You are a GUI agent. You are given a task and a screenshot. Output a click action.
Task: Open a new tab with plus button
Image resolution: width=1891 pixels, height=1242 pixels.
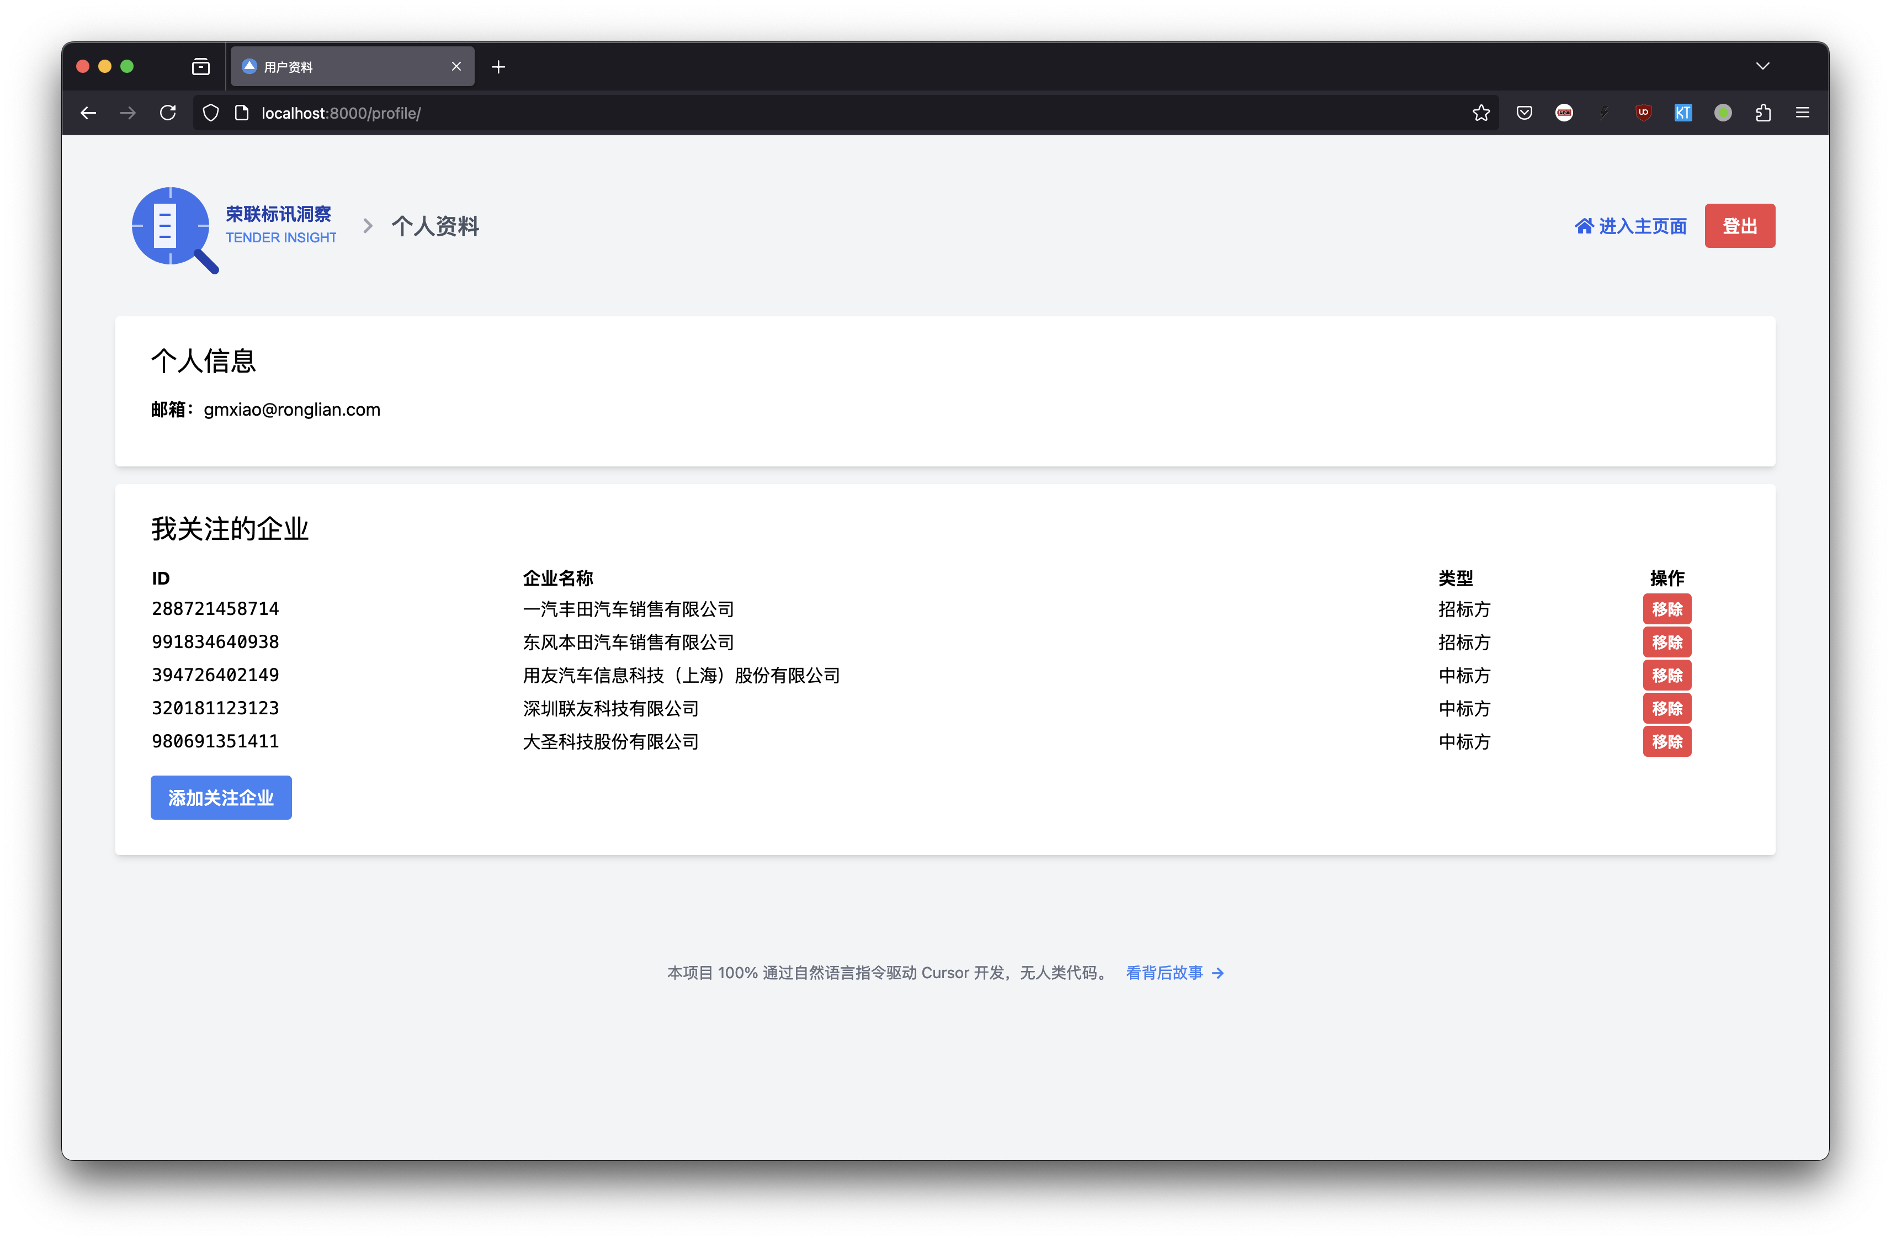pos(498,67)
